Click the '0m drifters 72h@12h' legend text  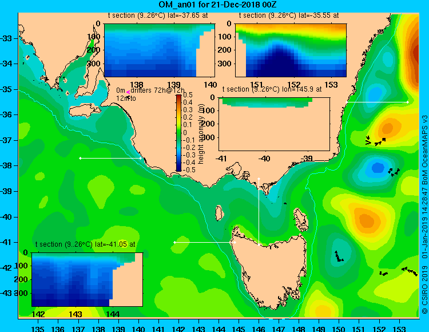coord(150,90)
